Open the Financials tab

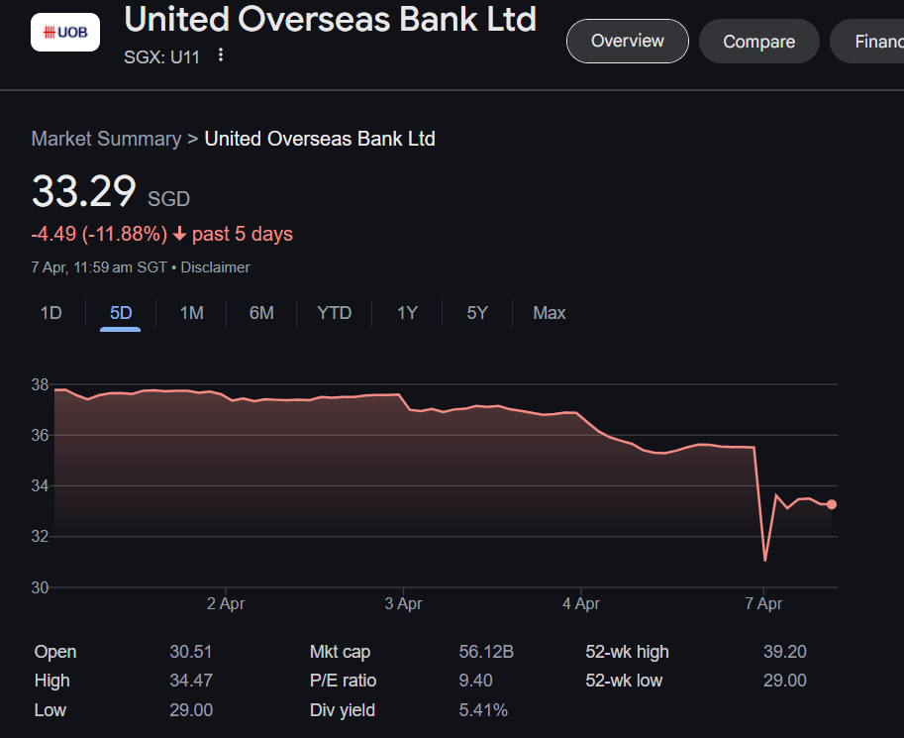click(x=867, y=41)
